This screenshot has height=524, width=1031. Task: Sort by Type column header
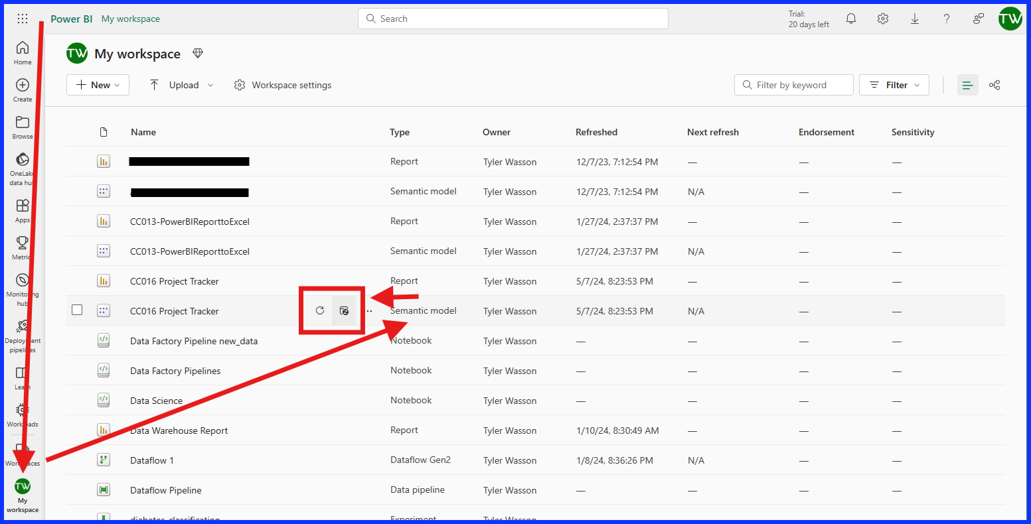(400, 132)
